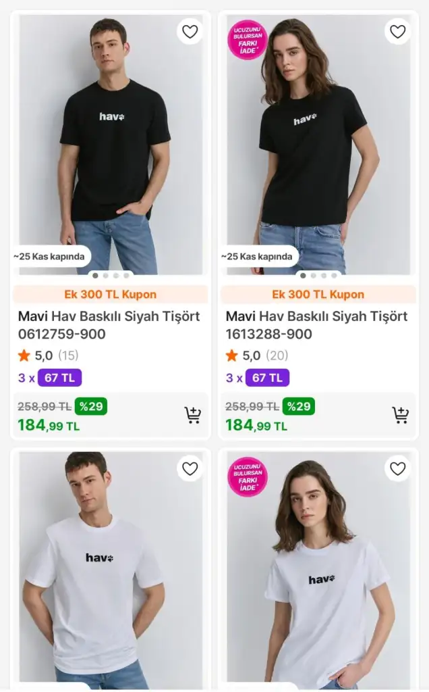The width and height of the screenshot is (429, 692).
Task: Click the orange star rating 5,0 (20)
Action: click(x=232, y=355)
